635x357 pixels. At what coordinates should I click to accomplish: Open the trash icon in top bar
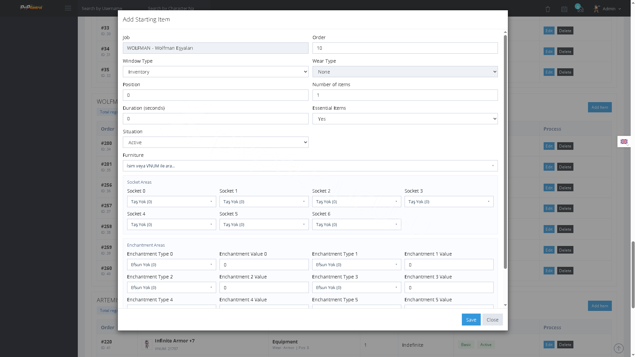[548, 9]
